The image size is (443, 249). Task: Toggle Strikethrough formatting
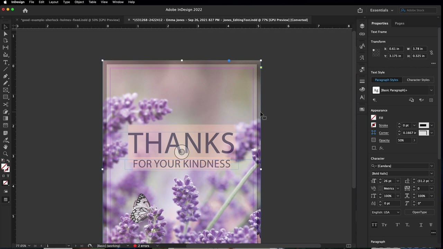pyautogui.click(x=431, y=225)
